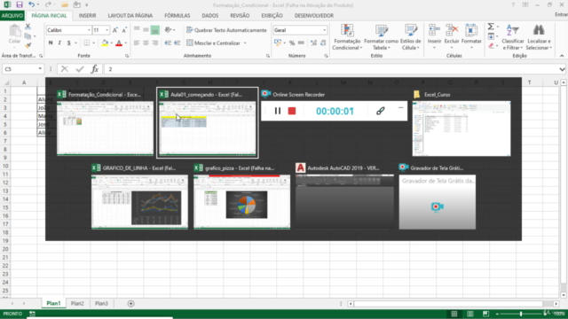The width and height of the screenshot is (568, 319).
Task: Switch to the Plan3 sheet tab
Action: [x=101, y=303]
